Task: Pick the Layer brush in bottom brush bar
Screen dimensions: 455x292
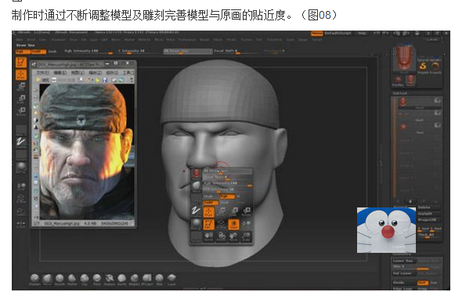Action: tap(172, 279)
